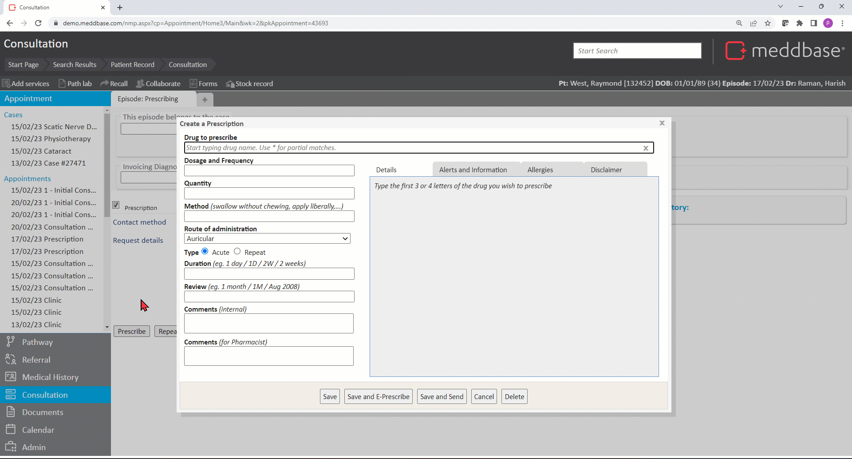Image resolution: width=852 pixels, height=459 pixels.
Task: Switch to the Disclaimer tab
Action: [606, 170]
